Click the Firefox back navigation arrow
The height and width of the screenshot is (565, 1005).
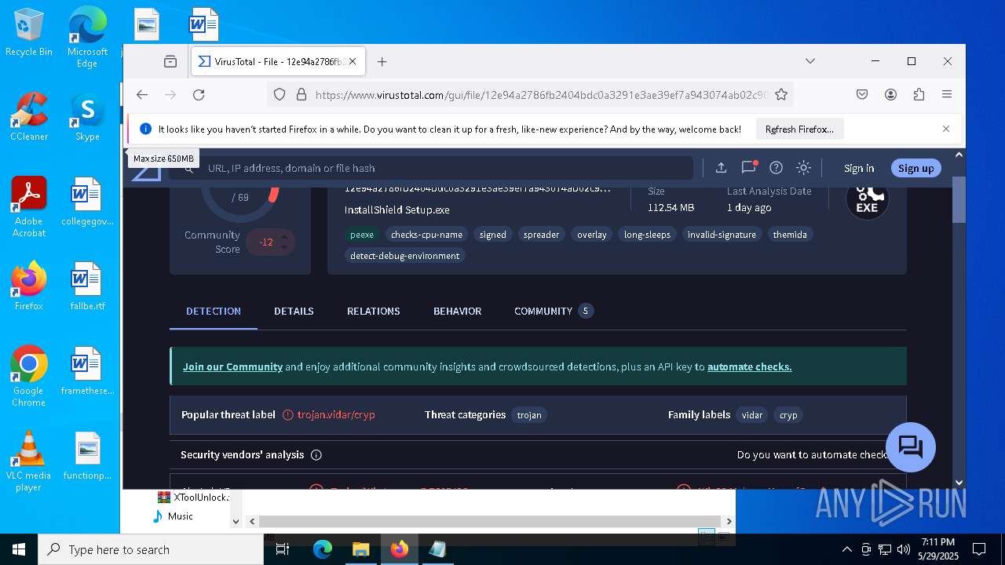tap(142, 95)
